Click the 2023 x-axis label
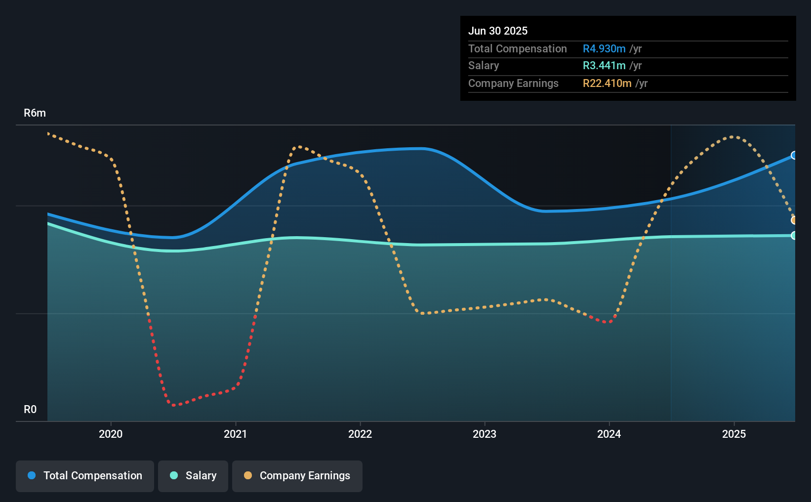811x502 pixels. [x=485, y=434]
